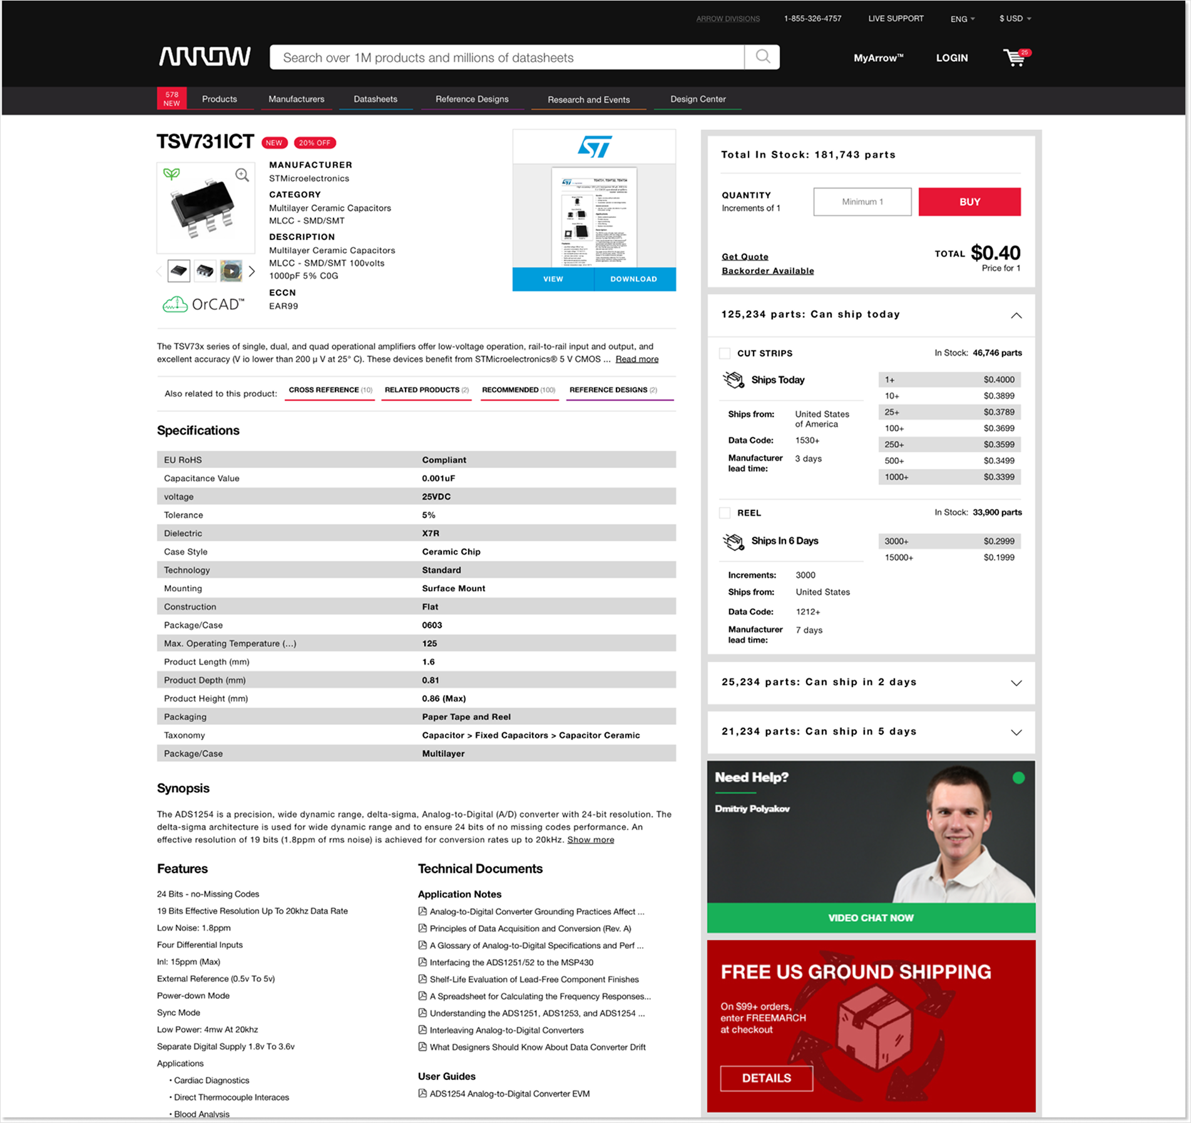Open the shopping cart icon
This screenshot has height=1123, width=1191.
[x=1015, y=58]
